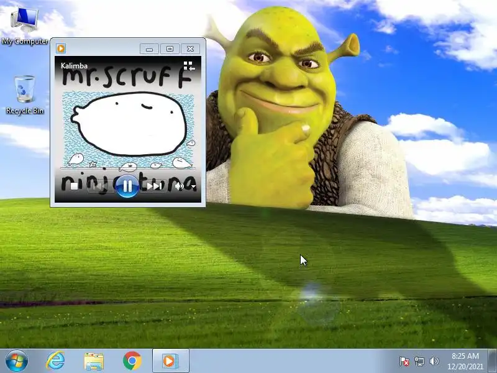
Task: Open the Windows Start menu
Action: tap(17, 361)
